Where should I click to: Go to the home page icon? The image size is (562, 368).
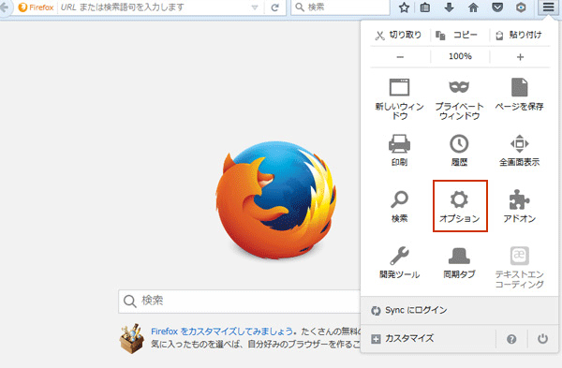[x=473, y=7]
